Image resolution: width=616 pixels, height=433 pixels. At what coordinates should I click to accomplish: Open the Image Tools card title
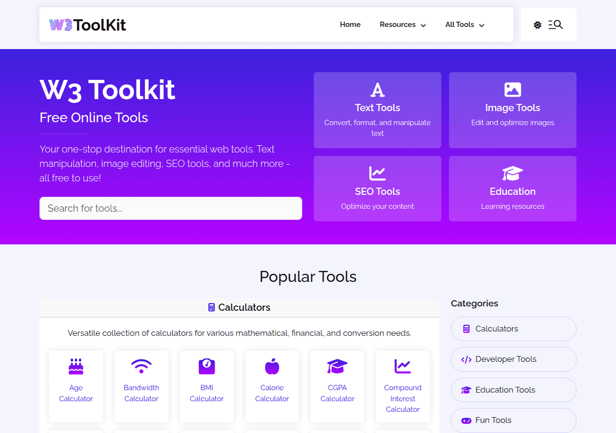click(x=513, y=108)
